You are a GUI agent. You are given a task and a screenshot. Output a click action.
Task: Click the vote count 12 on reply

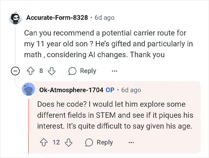[56, 142]
